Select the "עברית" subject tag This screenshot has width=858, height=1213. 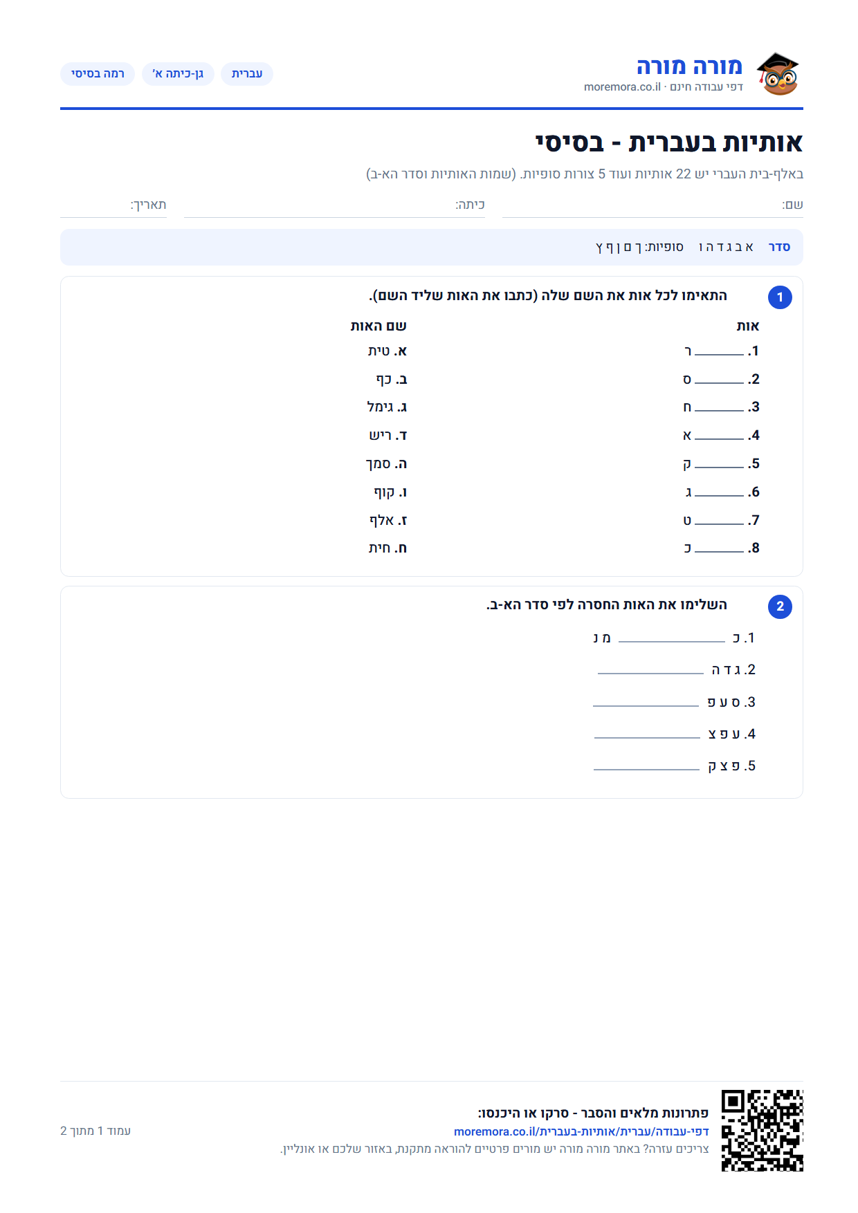tap(247, 74)
